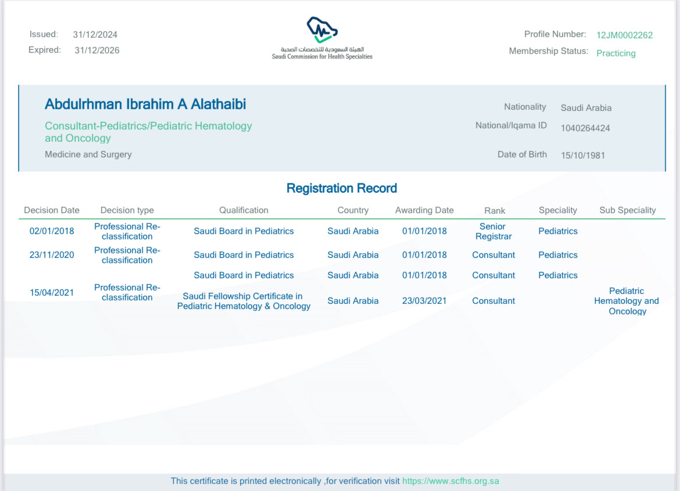Click the Senior Registrar rank cell
This screenshot has width=680, height=491.
coord(493,231)
